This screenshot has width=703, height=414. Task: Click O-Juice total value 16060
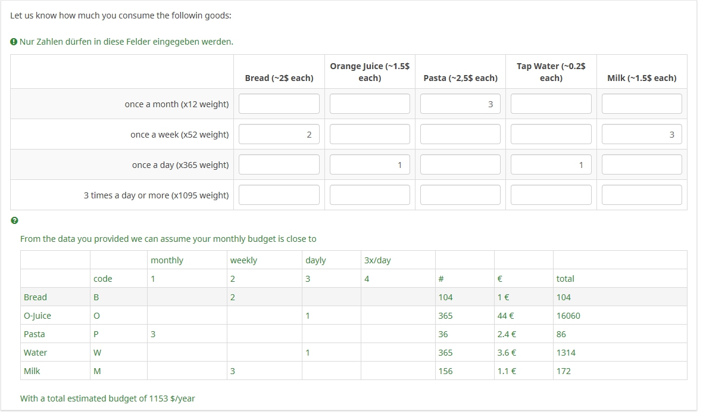click(x=568, y=316)
